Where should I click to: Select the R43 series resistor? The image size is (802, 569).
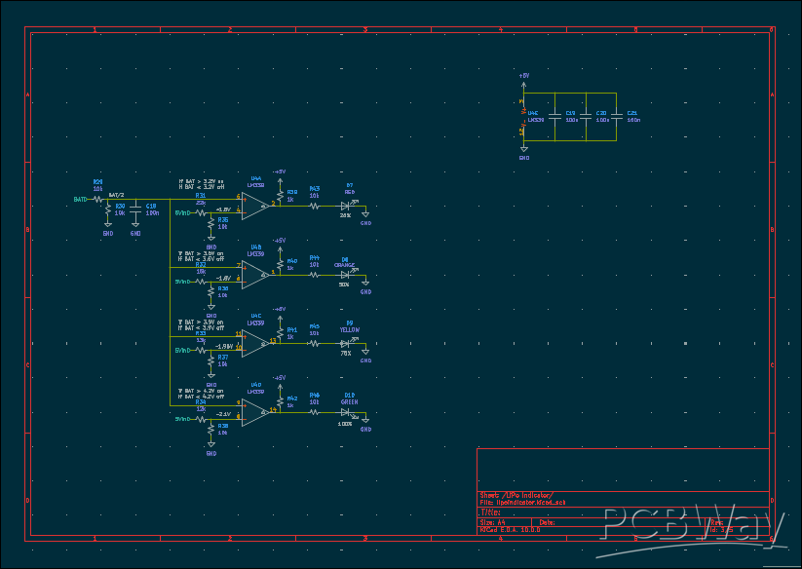pos(315,206)
